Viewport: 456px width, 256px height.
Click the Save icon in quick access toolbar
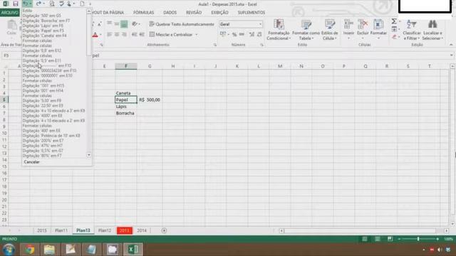pyautogui.click(x=16, y=4)
